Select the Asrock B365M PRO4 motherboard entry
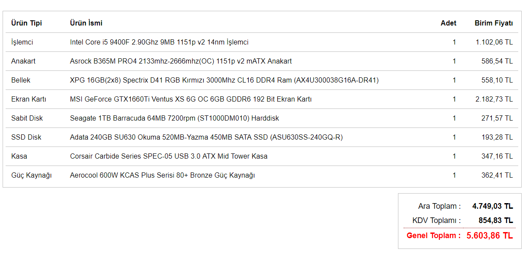Image resolution: width=523 pixels, height=258 pixels. [x=181, y=61]
